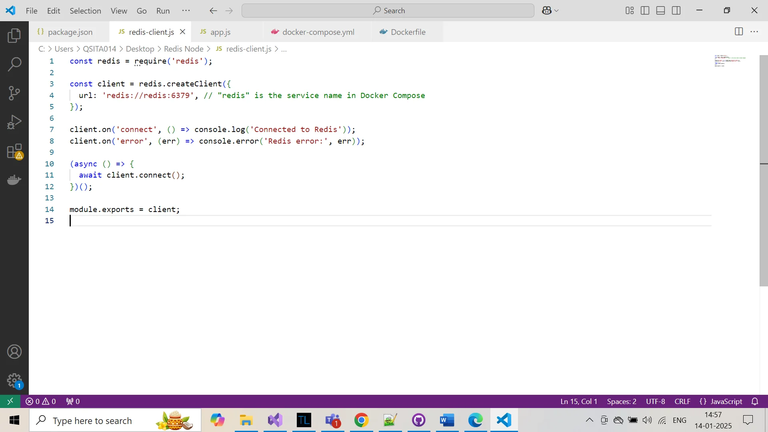Click the Remote Explorer icon
Image resolution: width=768 pixels, height=432 pixels.
(x=10, y=402)
